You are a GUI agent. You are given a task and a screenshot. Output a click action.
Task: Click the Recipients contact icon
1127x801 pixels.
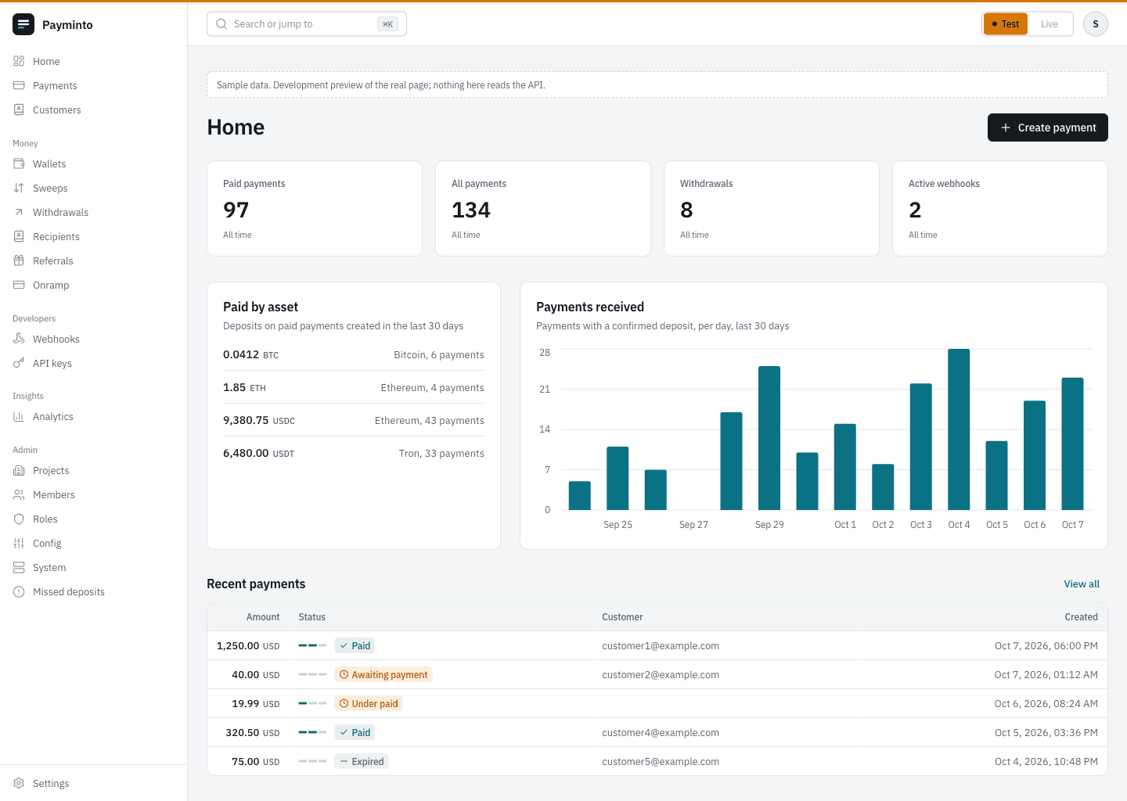point(19,236)
